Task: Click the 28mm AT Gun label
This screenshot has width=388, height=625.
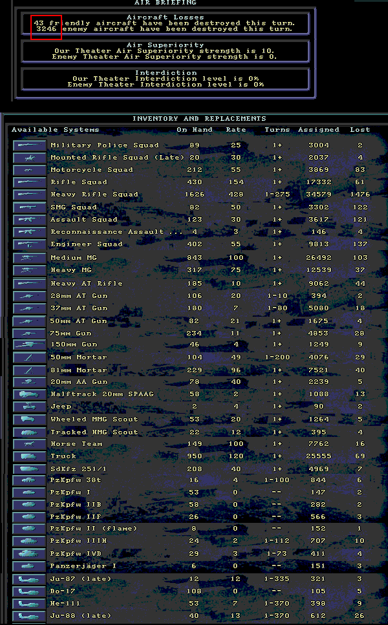Action: coord(79,296)
